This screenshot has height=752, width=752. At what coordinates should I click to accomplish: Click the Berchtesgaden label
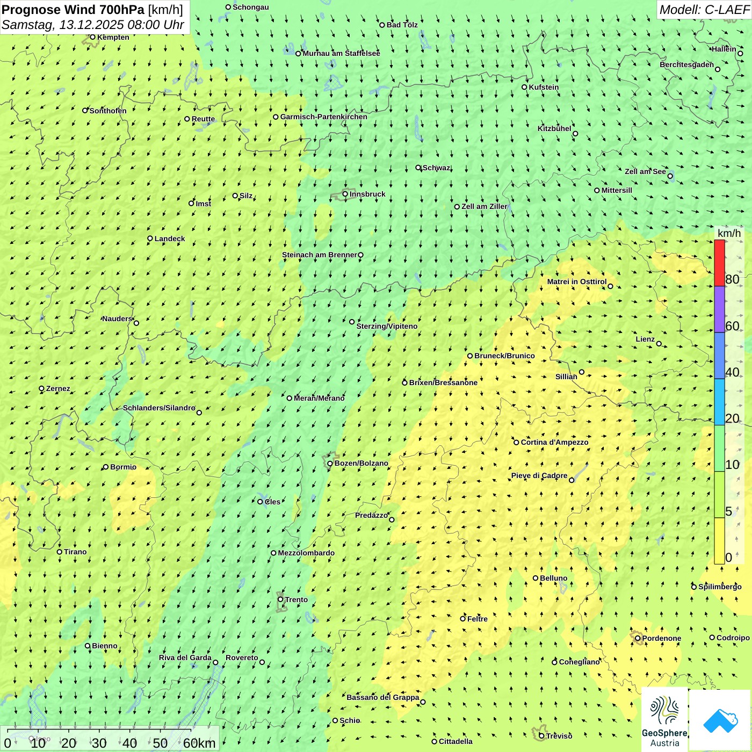(687, 64)
